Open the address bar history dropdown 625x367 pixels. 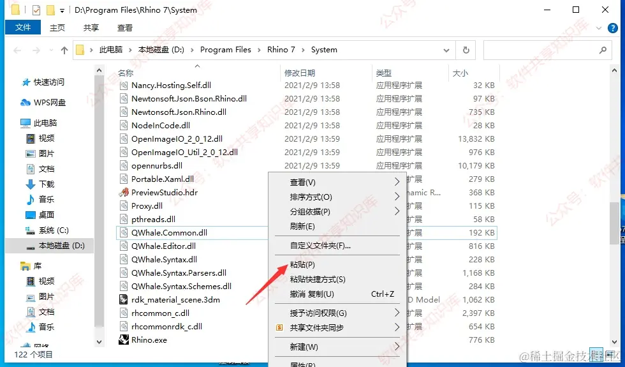pyautogui.click(x=446, y=50)
